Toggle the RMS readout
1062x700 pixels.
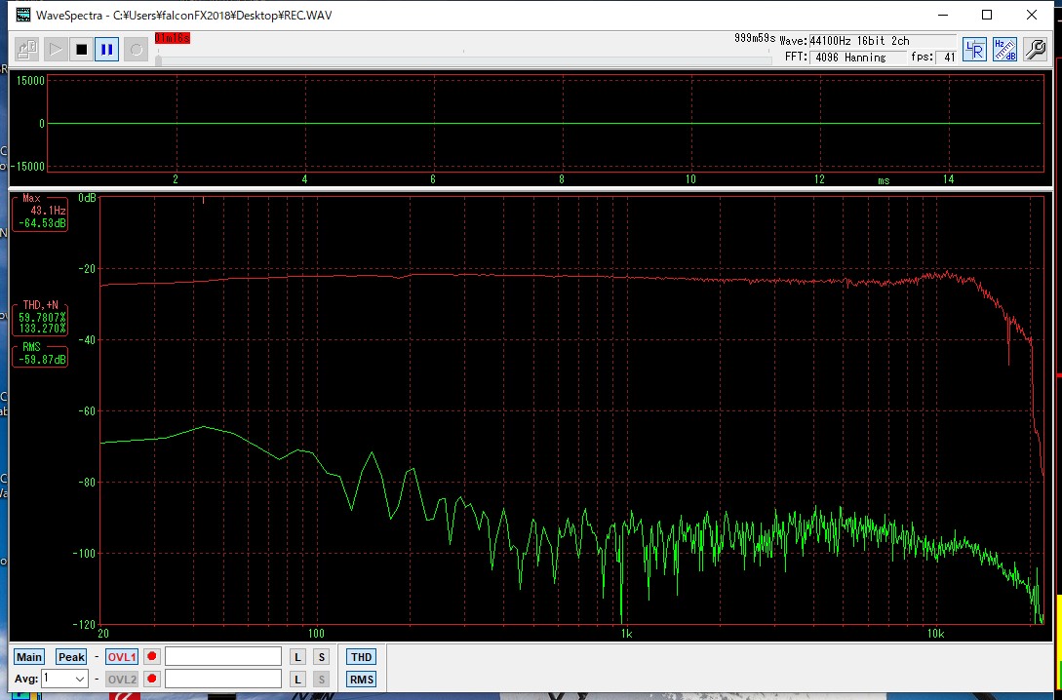pos(361,679)
